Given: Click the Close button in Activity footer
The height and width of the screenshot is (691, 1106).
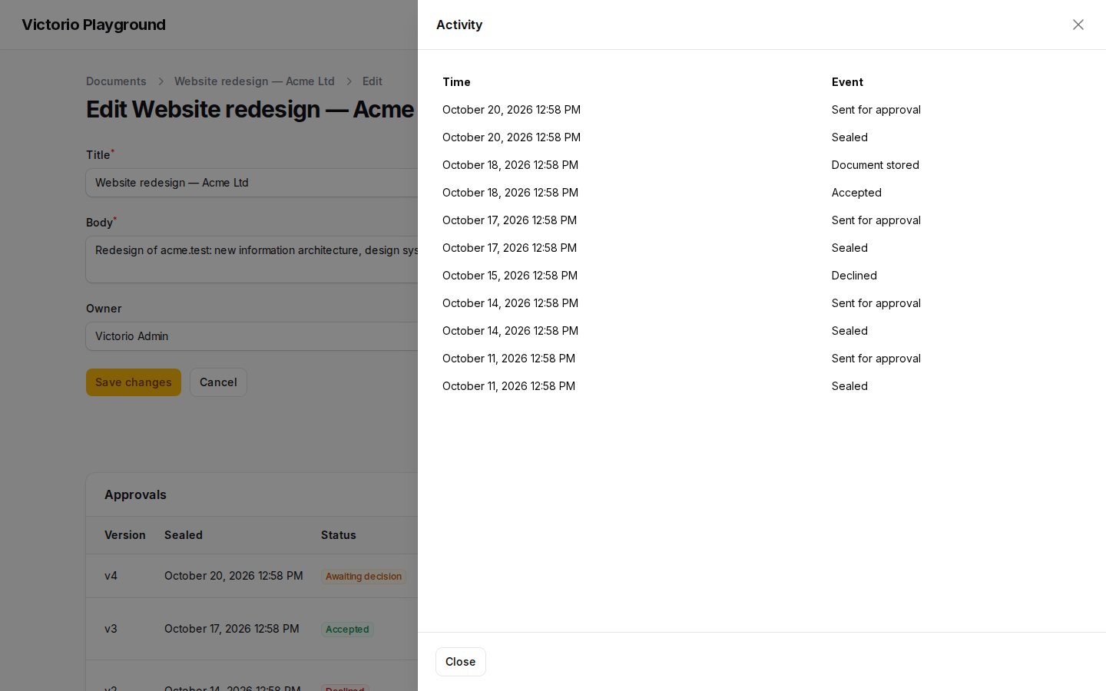Looking at the screenshot, I should click(x=461, y=662).
